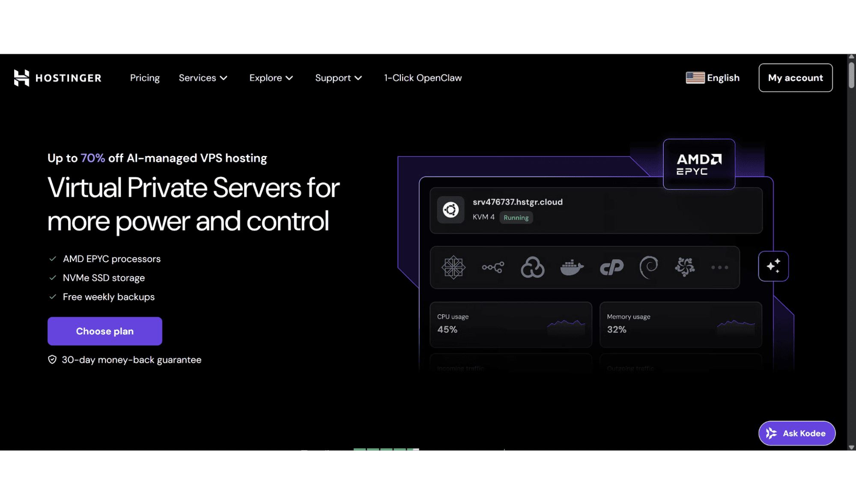Click the cPanel icon
The image size is (856, 481).
tap(611, 268)
